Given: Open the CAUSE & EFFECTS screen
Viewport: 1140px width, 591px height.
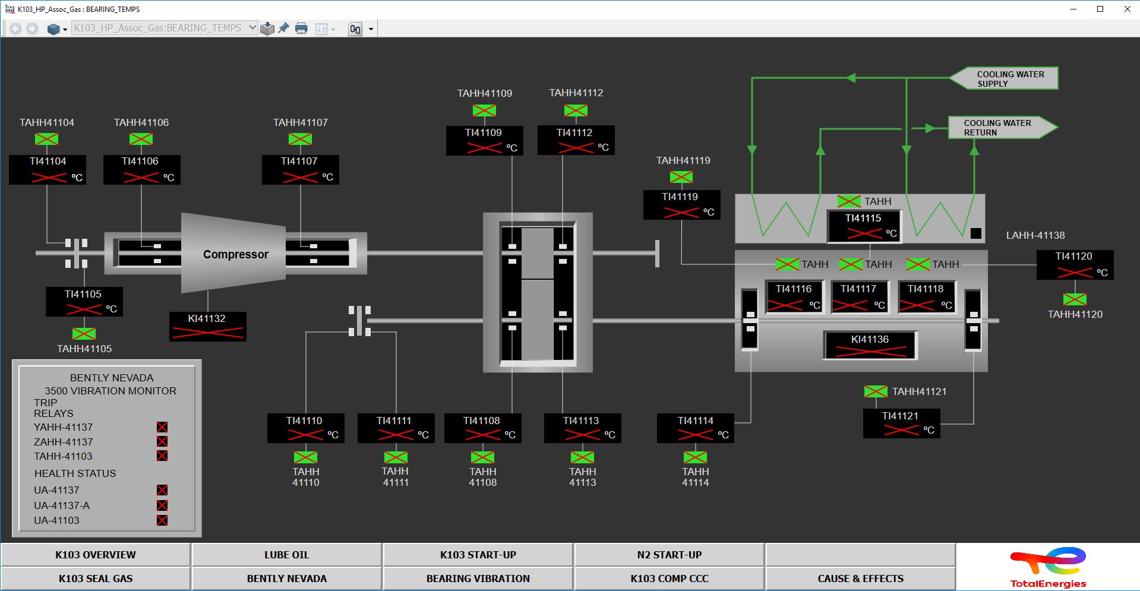Looking at the screenshot, I should pyautogui.click(x=860, y=579).
